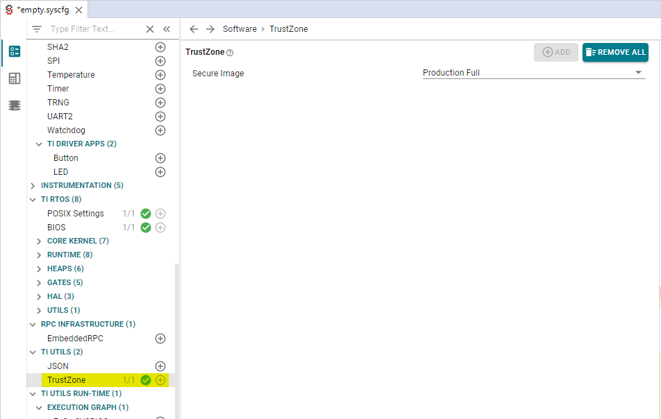Clear the filter text with the X icon

pos(149,28)
